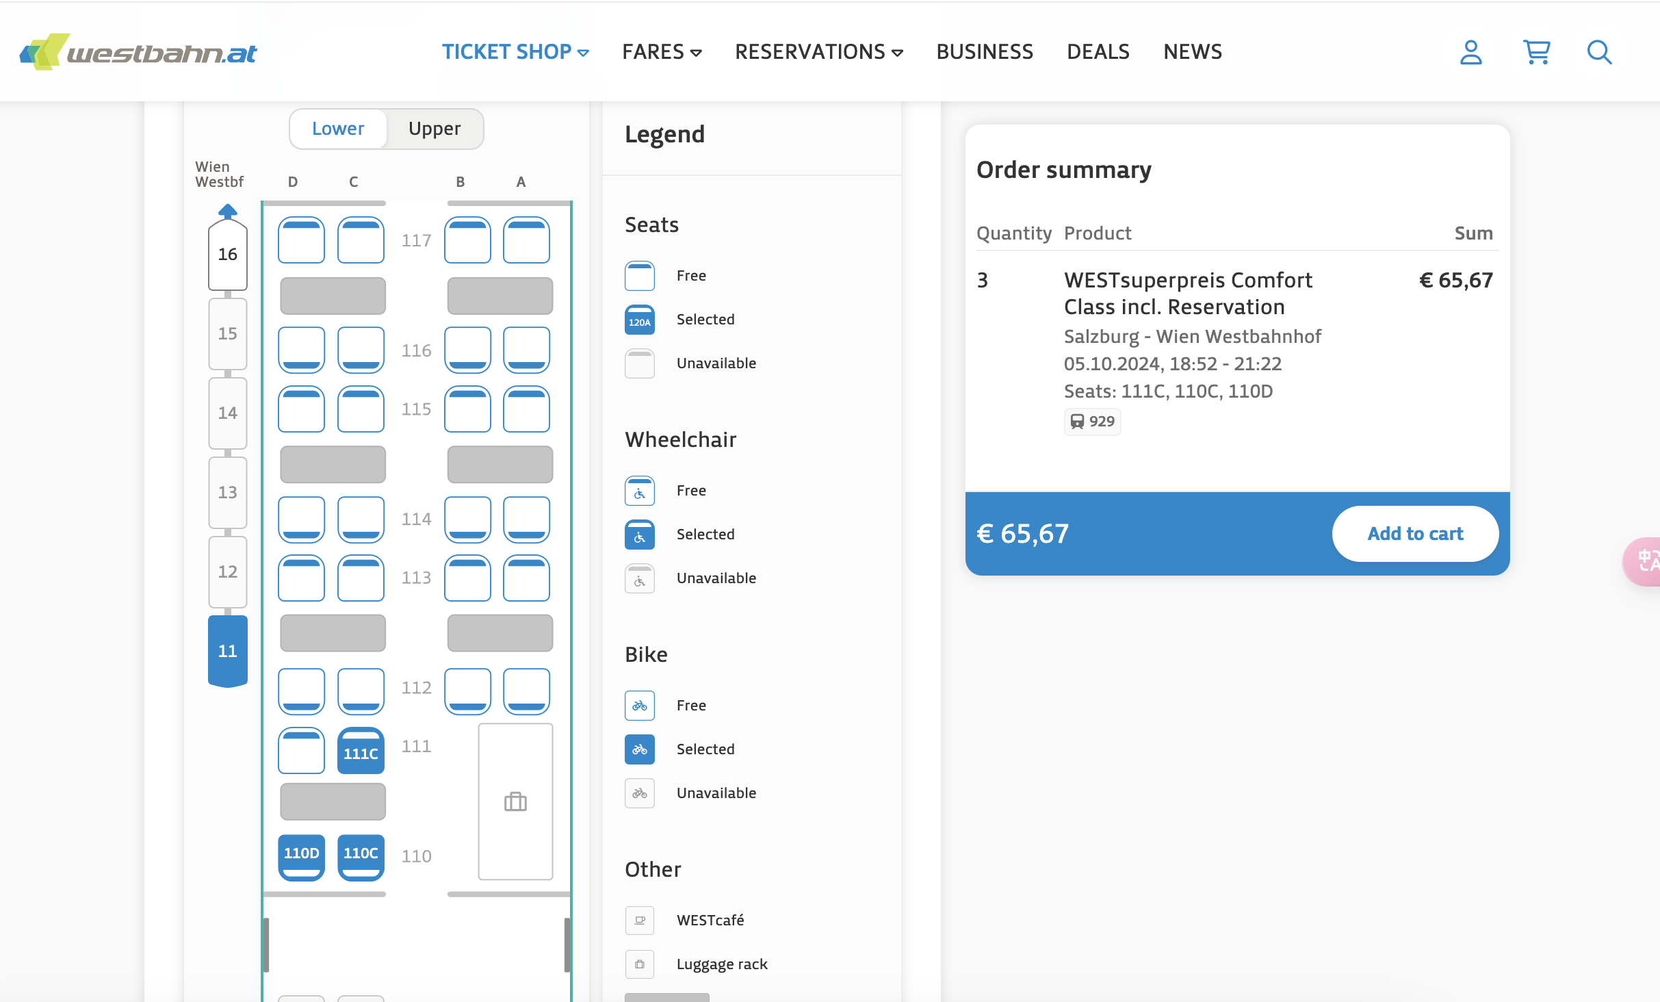Viewport: 1660px width, 1002px height.
Task: Click the WESTsuperpreis Comfort Class product name
Action: pyautogui.click(x=1188, y=294)
